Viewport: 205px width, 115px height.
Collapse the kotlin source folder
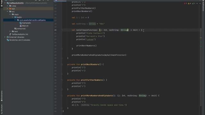click(12, 17)
